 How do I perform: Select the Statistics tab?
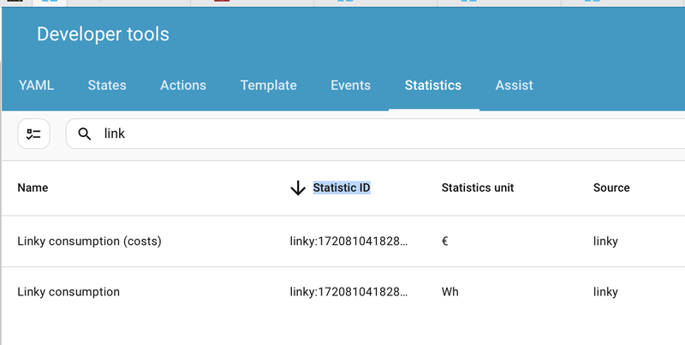[x=433, y=86]
